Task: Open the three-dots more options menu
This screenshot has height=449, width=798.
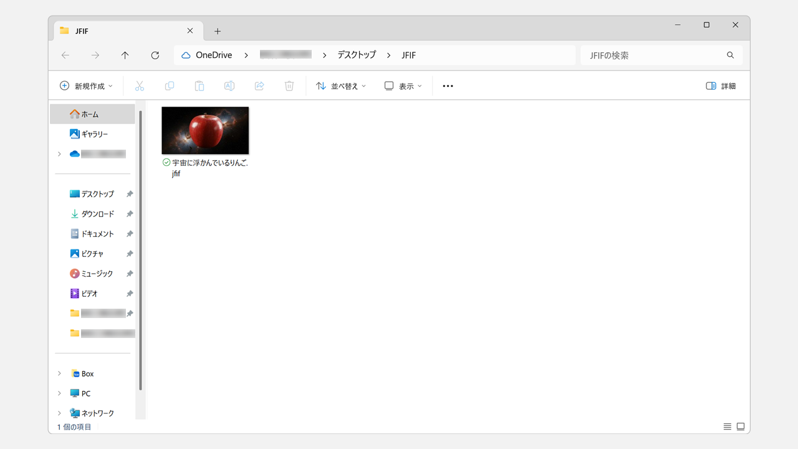Action: (x=448, y=86)
